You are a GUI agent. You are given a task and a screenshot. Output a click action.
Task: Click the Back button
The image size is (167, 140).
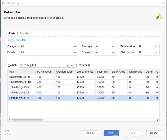coord(90,133)
